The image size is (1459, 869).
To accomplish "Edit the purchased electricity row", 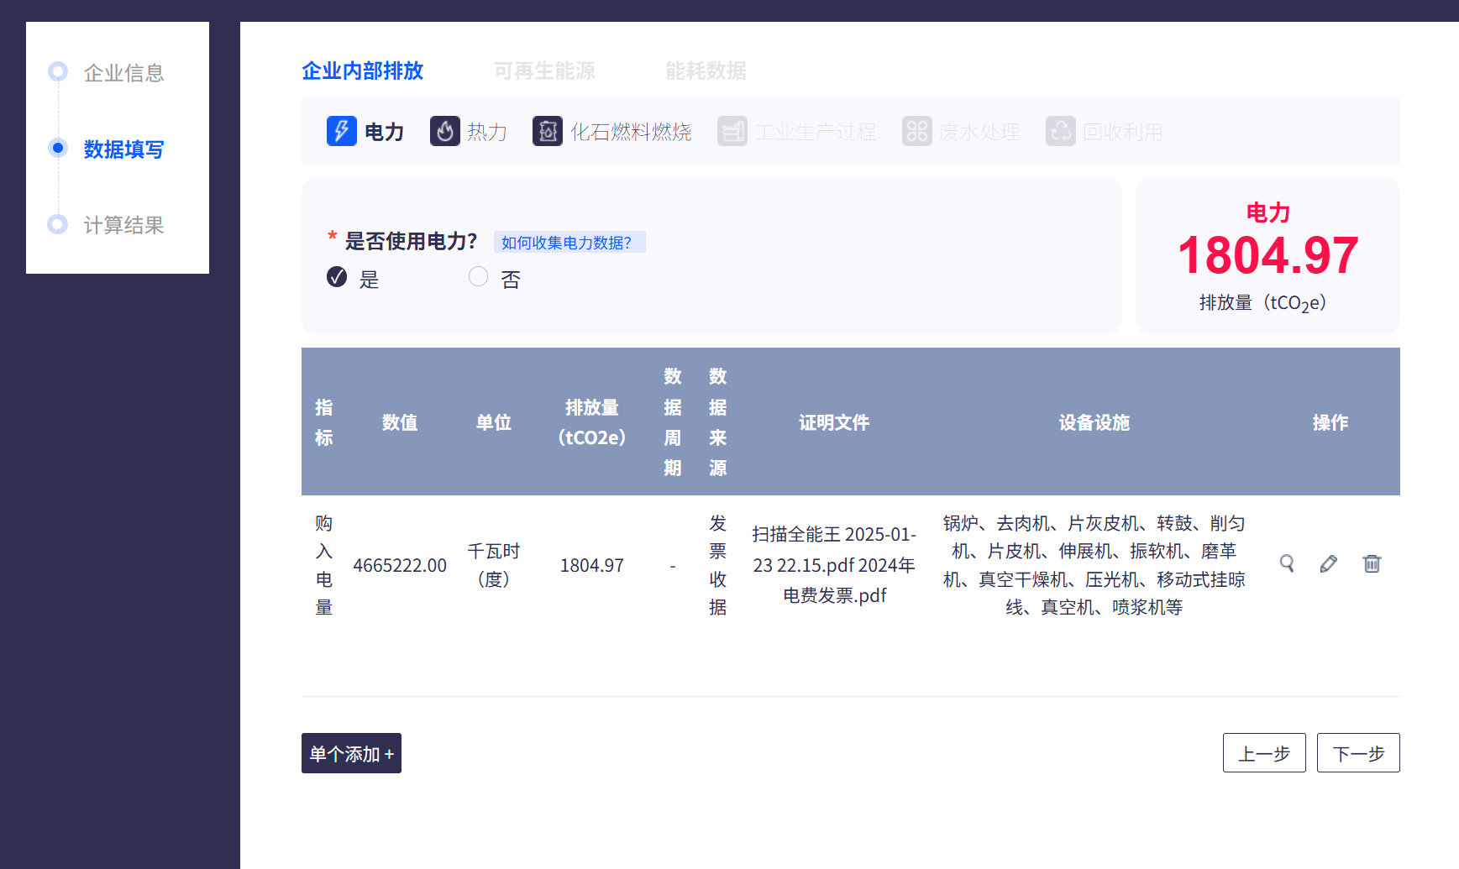I will (x=1329, y=563).
